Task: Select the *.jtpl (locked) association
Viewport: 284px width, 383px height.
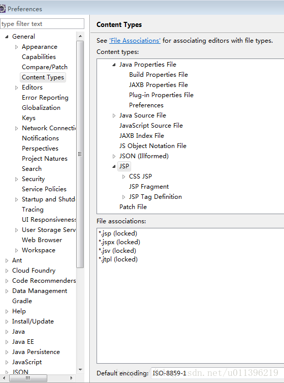Action: point(118,259)
